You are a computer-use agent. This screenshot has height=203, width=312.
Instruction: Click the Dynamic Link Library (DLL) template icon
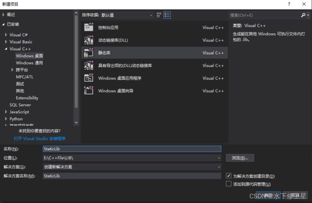pos(89,40)
